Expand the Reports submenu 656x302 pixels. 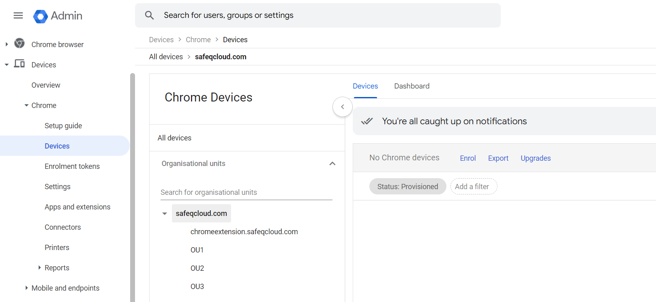(x=39, y=267)
